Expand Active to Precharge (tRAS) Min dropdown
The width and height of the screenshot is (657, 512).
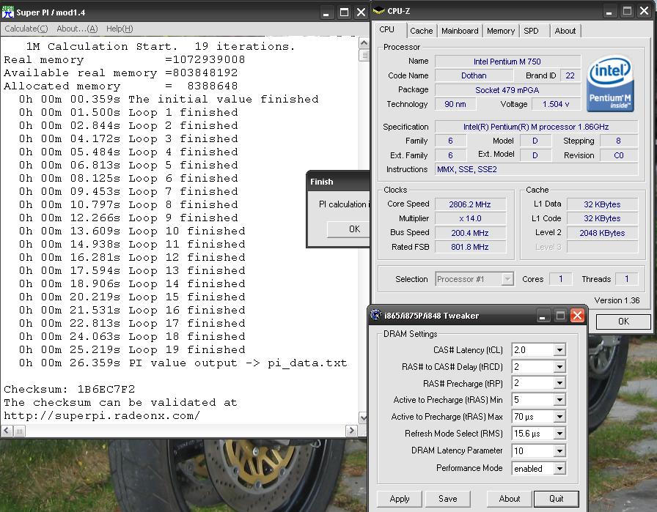pos(559,400)
